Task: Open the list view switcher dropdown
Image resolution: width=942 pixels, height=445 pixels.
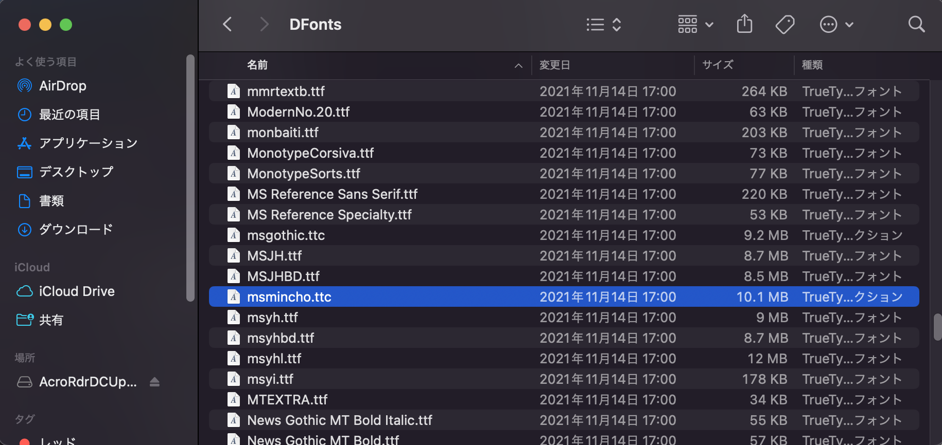Action: (604, 24)
